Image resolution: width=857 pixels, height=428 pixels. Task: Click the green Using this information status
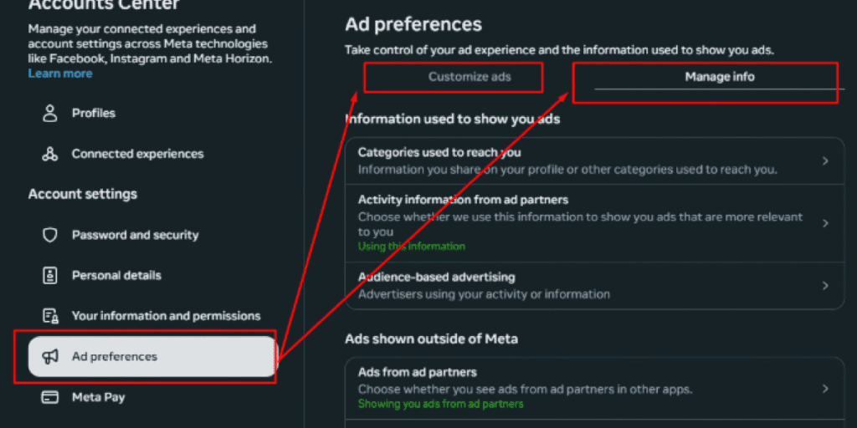(412, 247)
